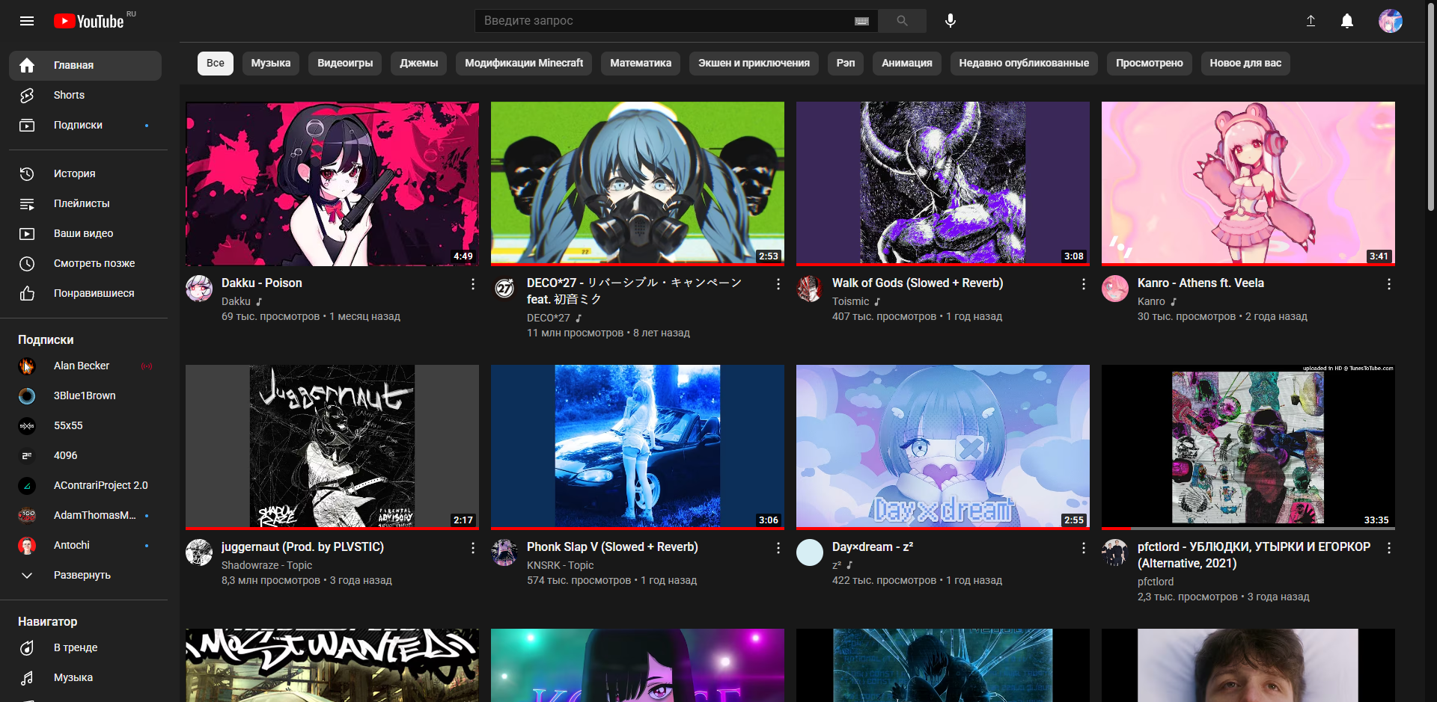Open Ваши видео in sidebar
The image size is (1437, 702).
click(x=85, y=233)
